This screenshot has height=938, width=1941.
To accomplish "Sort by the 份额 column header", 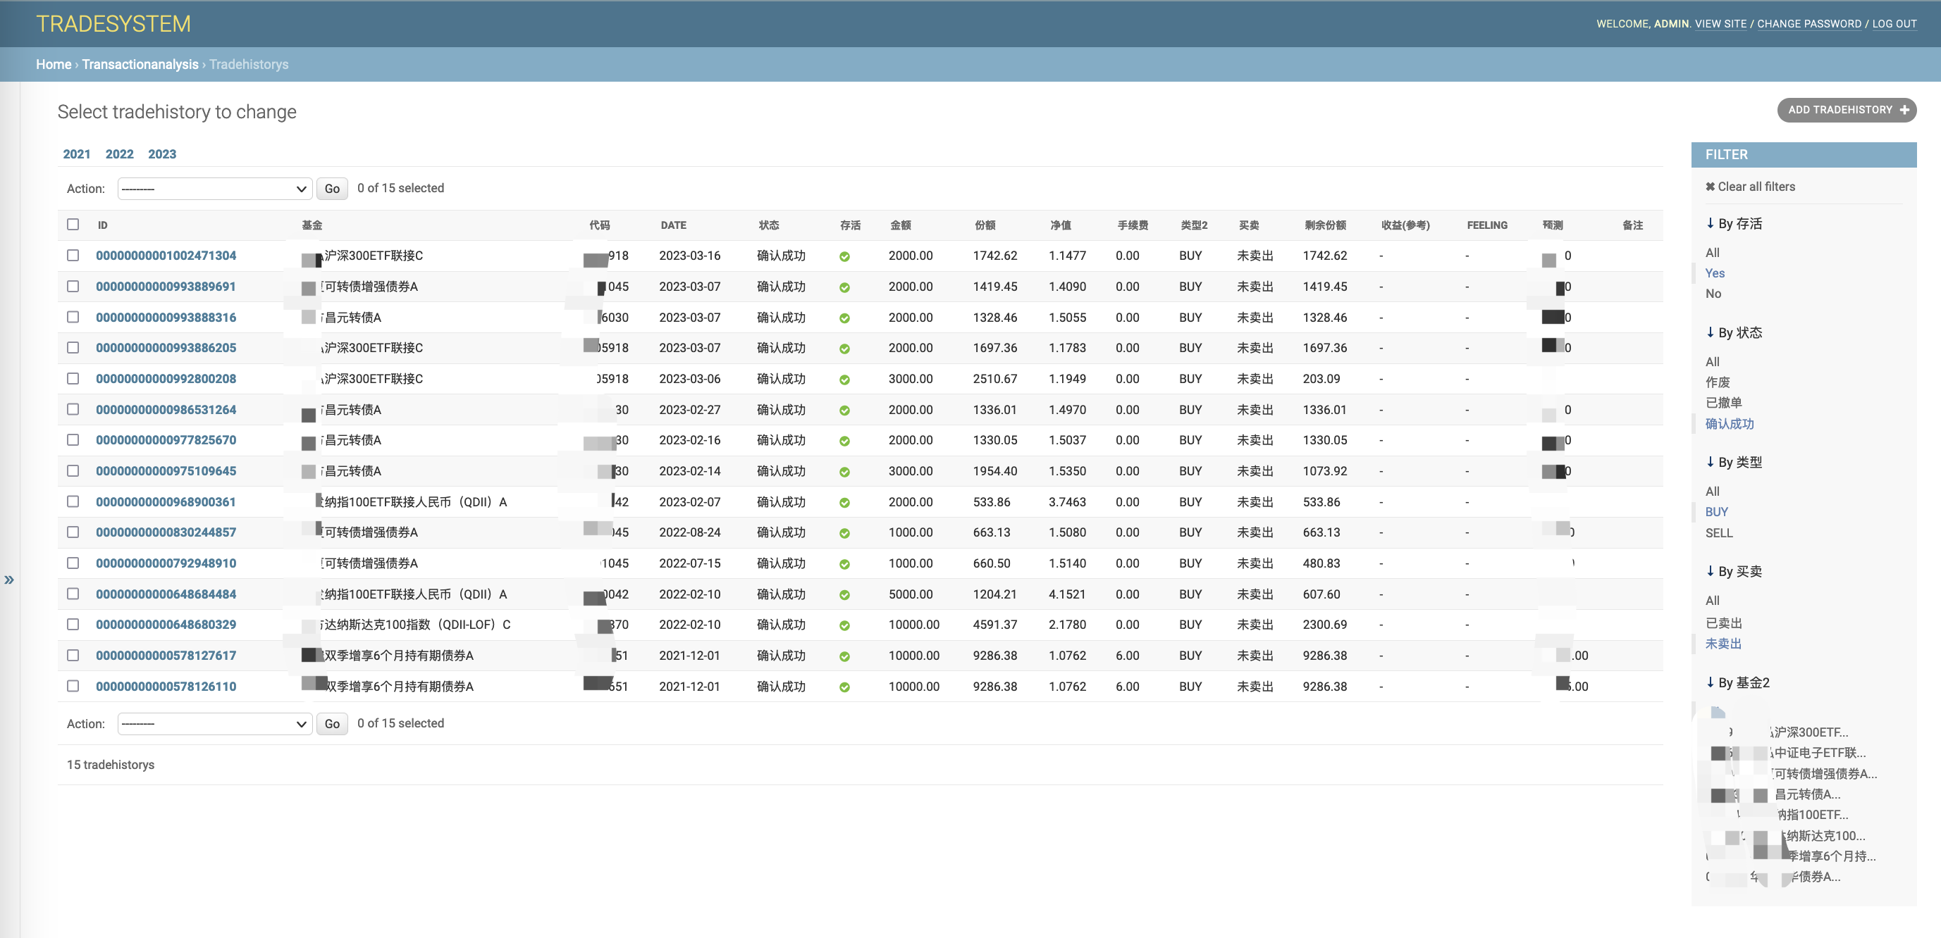I will coord(985,225).
